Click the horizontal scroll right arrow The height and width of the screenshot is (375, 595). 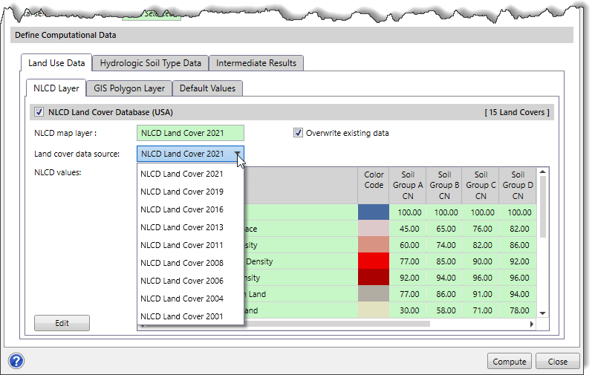tap(532, 325)
